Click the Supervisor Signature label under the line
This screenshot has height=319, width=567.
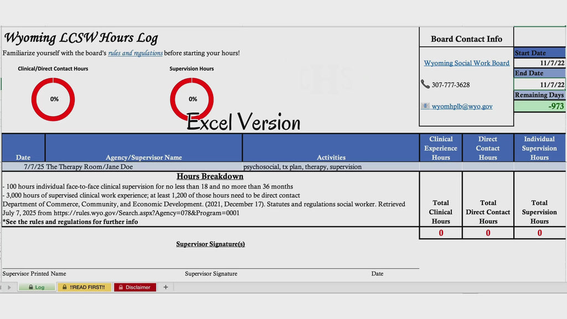(211, 274)
